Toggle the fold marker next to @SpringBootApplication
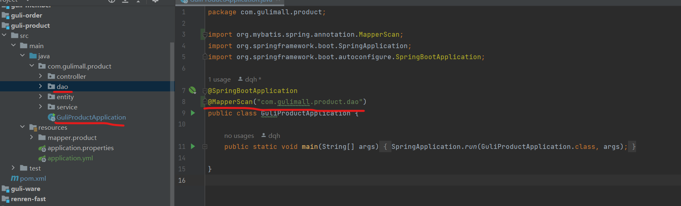Image resolution: width=681 pixels, height=206 pixels. coord(205,91)
